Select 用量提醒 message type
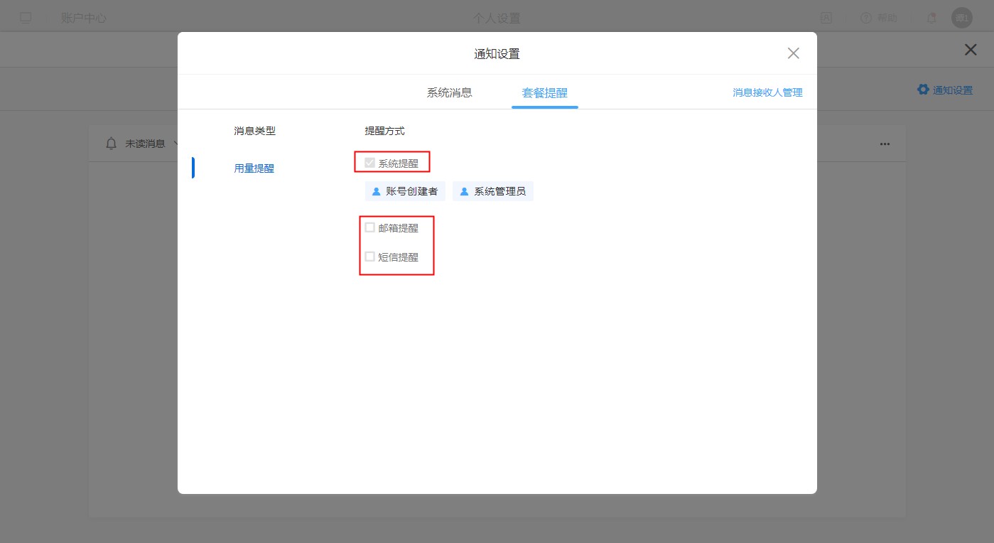The width and height of the screenshot is (994, 543). coord(254,168)
